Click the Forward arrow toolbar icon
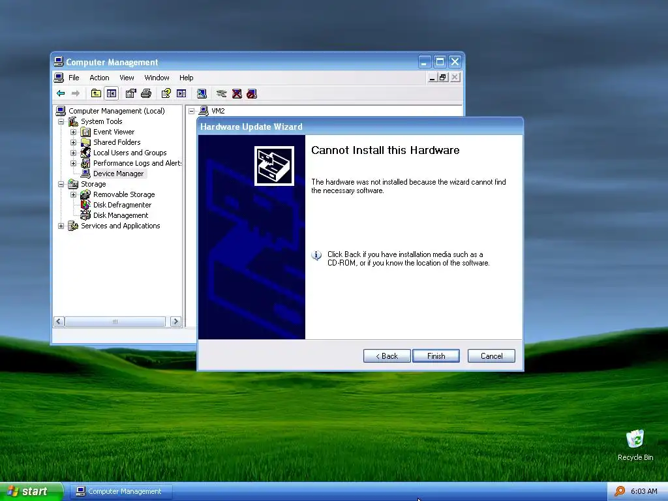Image resolution: width=668 pixels, height=501 pixels. click(x=76, y=93)
